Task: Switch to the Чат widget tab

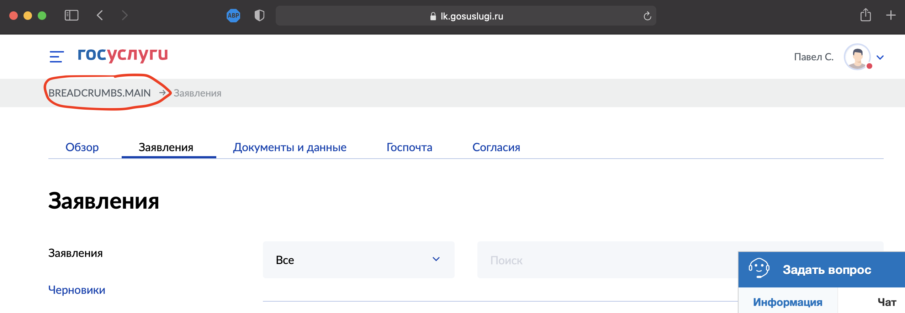Action: (887, 302)
